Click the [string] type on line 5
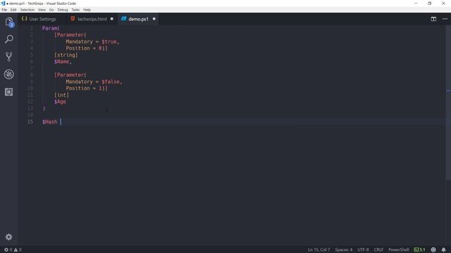 pos(66,55)
